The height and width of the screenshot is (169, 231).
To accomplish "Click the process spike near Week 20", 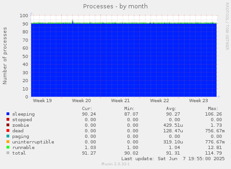I will [73, 21].
